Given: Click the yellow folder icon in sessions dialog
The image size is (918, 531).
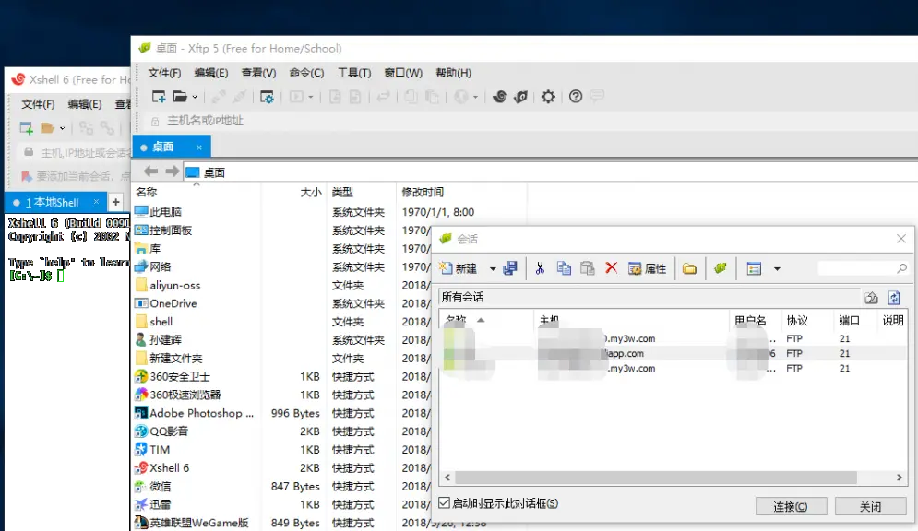Looking at the screenshot, I should (690, 268).
